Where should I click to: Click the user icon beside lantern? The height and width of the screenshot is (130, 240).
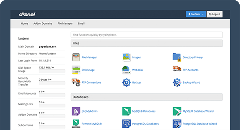tap(189, 14)
